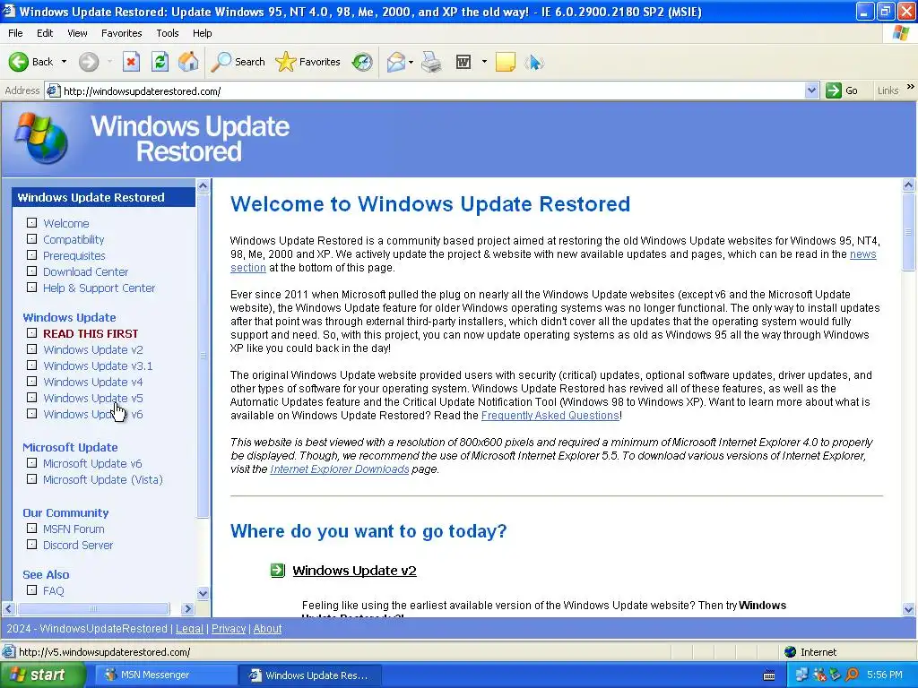Open the Windows Start button

point(42,675)
